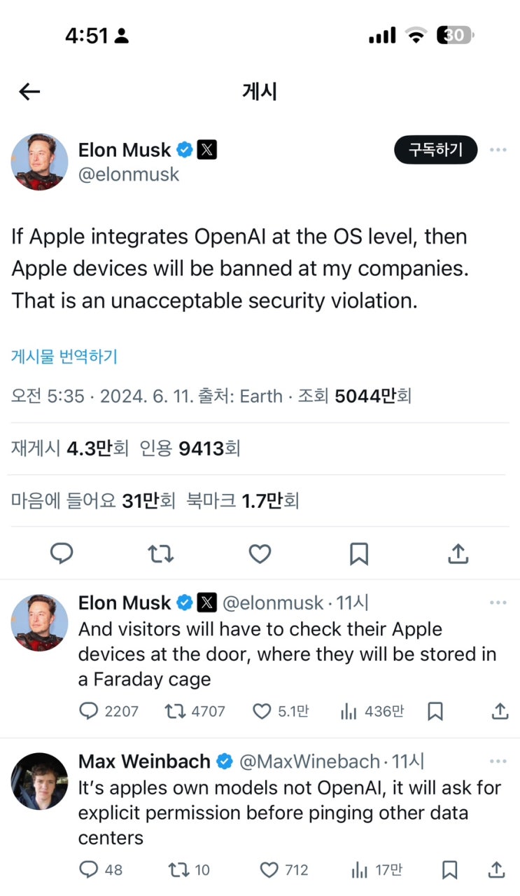
Task: Tap 게시물 번역하기 to translate post
Action: point(64,357)
